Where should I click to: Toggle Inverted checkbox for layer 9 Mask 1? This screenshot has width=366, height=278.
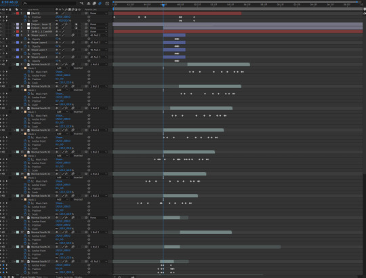tap(71, 68)
